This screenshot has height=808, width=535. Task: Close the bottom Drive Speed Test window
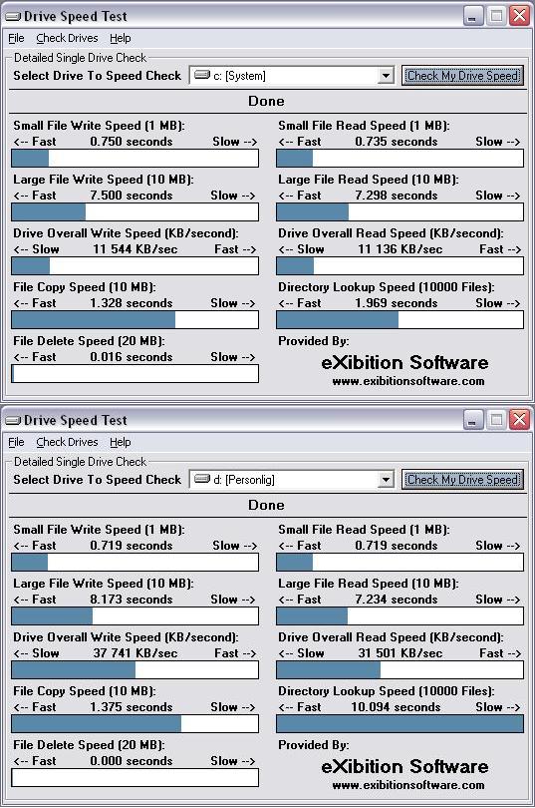520,420
